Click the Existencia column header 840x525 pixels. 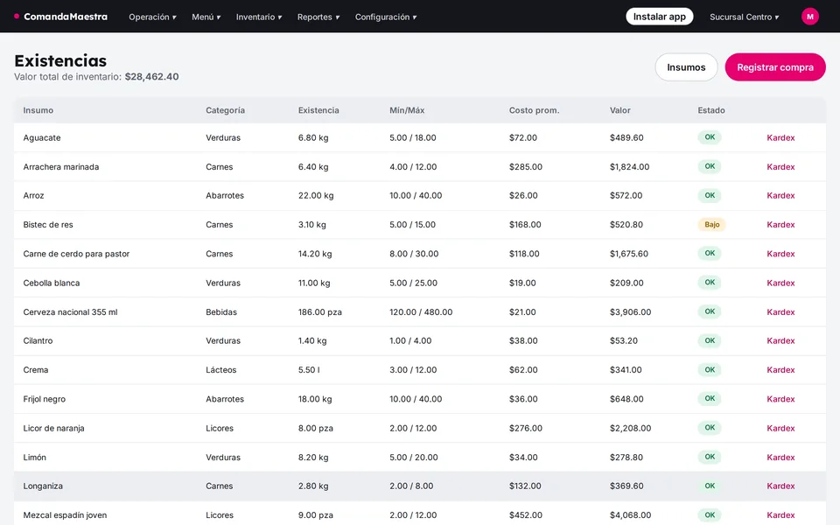pyautogui.click(x=318, y=110)
